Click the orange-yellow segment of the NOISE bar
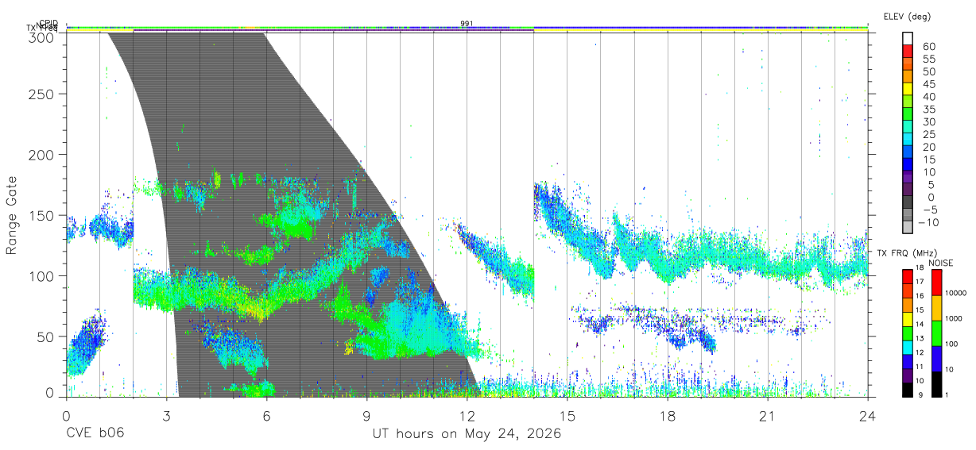The height and width of the screenshot is (450, 976). click(x=935, y=307)
